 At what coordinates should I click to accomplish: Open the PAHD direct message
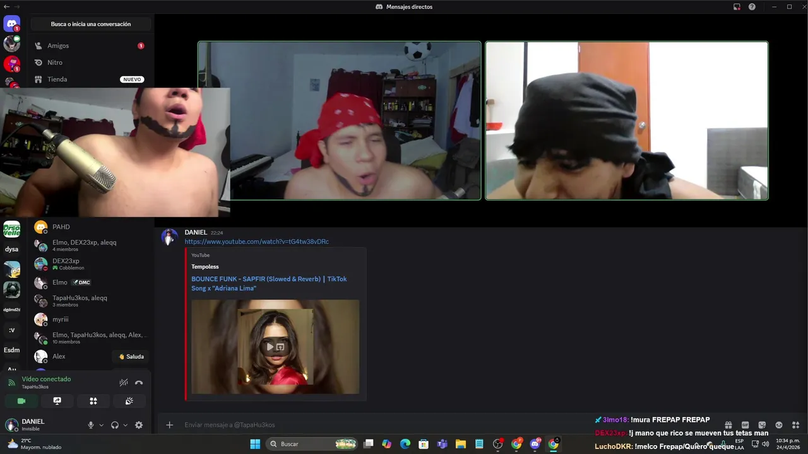90,227
